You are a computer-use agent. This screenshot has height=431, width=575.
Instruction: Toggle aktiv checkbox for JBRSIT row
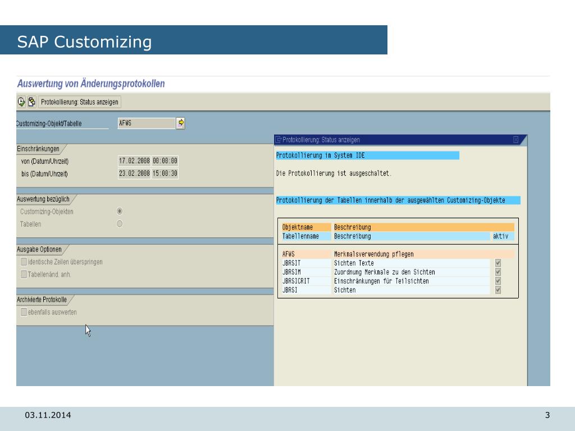(x=498, y=263)
